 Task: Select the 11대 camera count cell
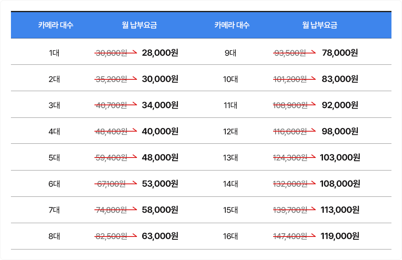230,105
